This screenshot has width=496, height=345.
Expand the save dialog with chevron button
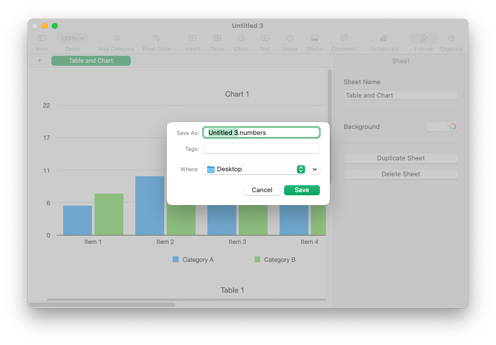[314, 169]
